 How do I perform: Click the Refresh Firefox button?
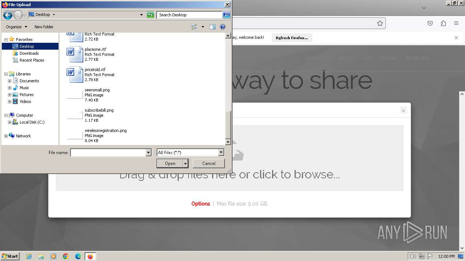click(x=292, y=38)
